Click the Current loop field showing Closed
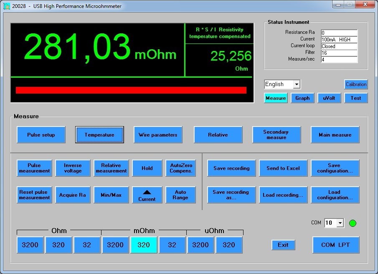This screenshot has height=274, width=378. [339, 46]
